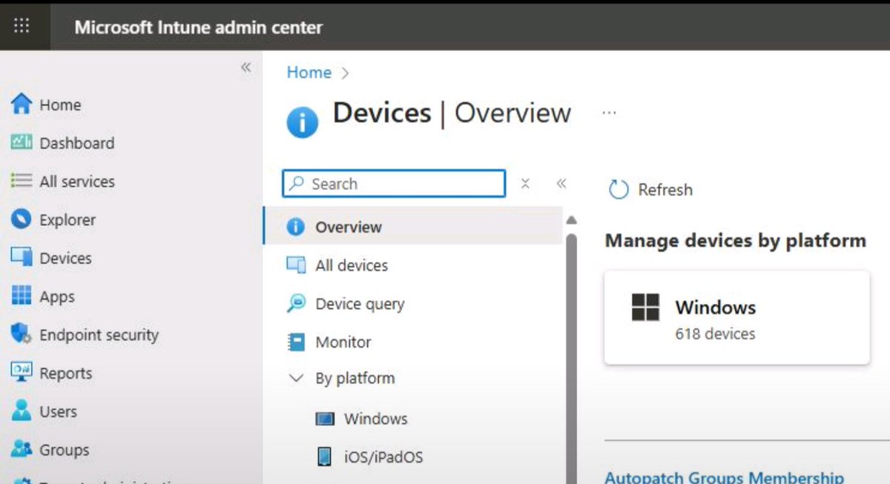Click the Users person icon
890x484 pixels.
pyautogui.click(x=22, y=411)
